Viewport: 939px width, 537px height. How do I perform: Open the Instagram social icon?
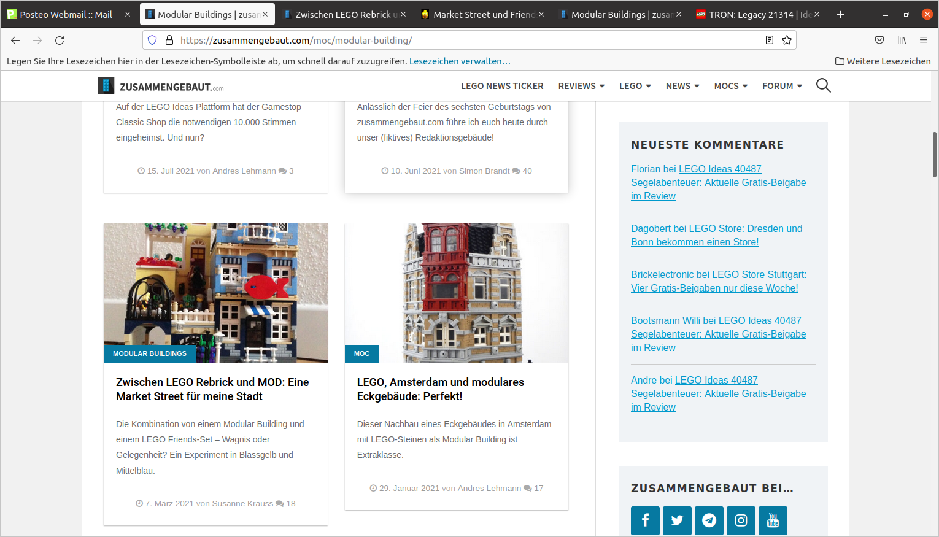coord(741,520)
